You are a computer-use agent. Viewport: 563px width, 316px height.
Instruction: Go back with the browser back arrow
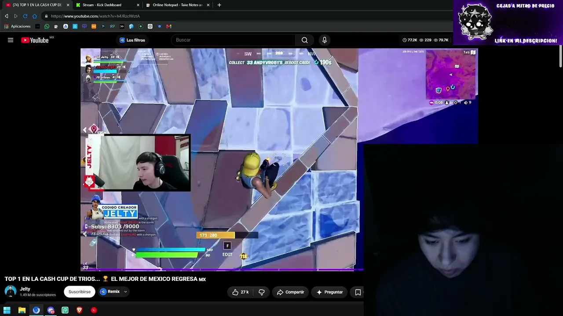click(x=7, y=16)
